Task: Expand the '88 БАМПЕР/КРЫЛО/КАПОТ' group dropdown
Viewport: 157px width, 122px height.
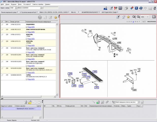Action: 99,12
